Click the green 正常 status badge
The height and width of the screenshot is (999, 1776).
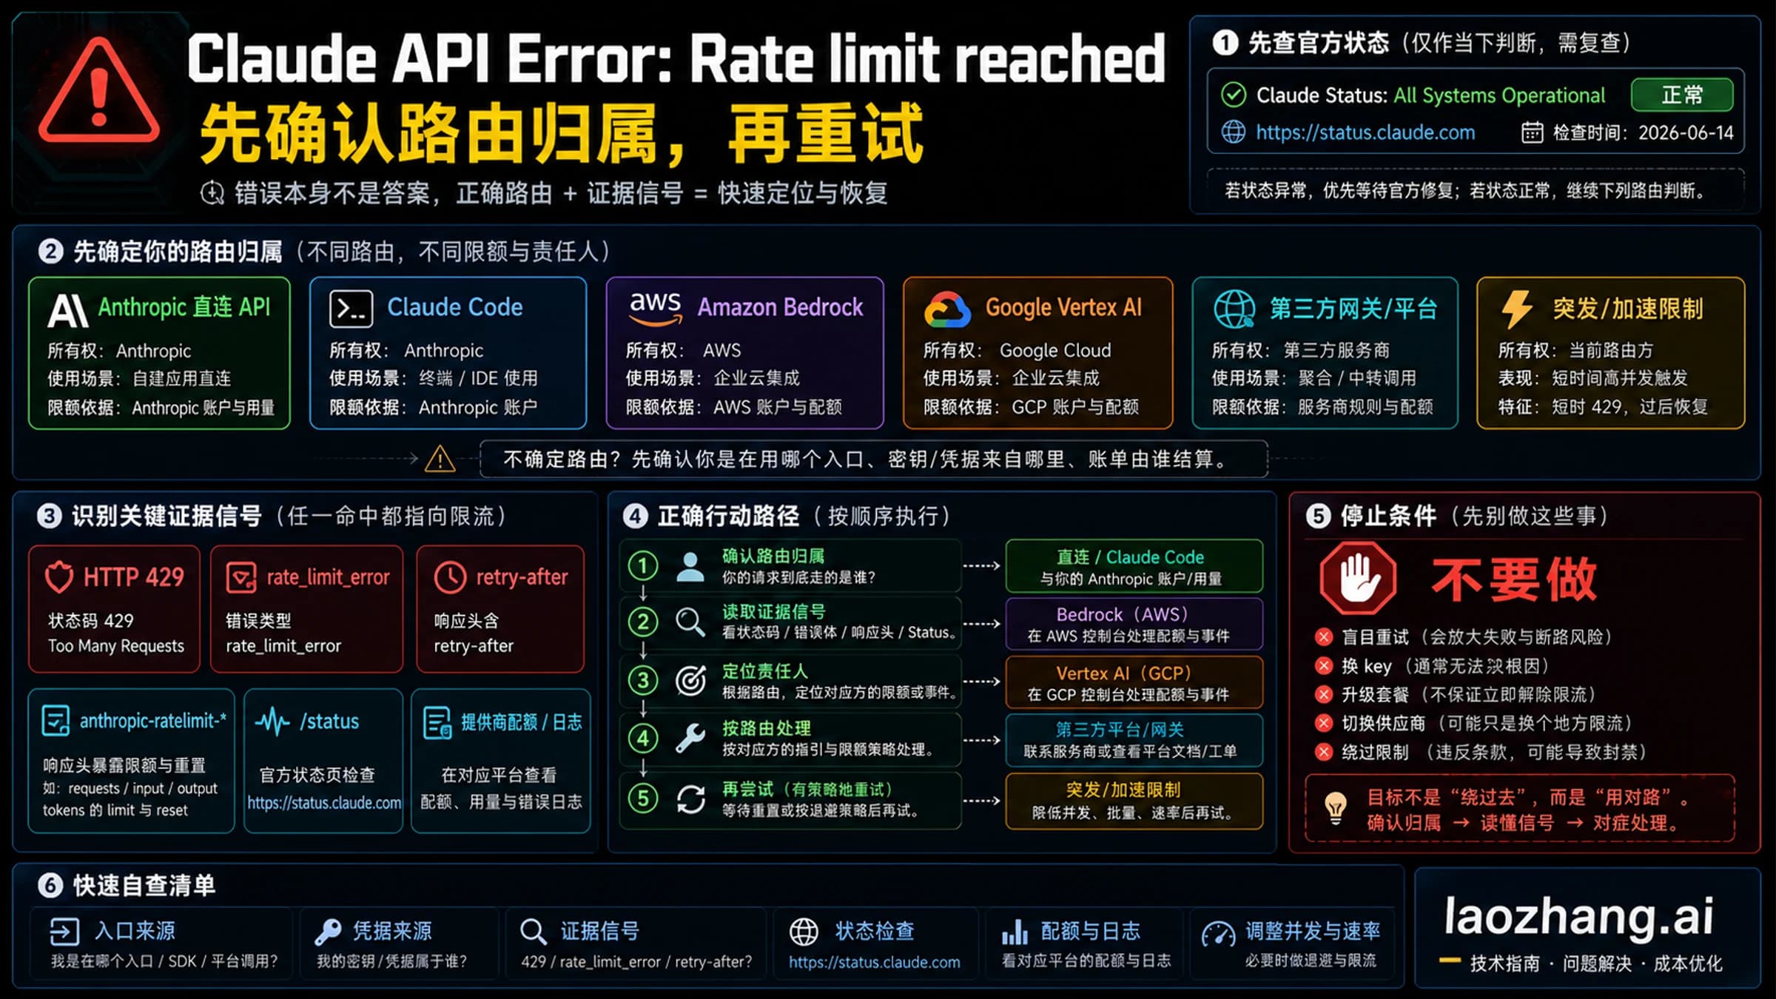click(x=1681, y=95)
